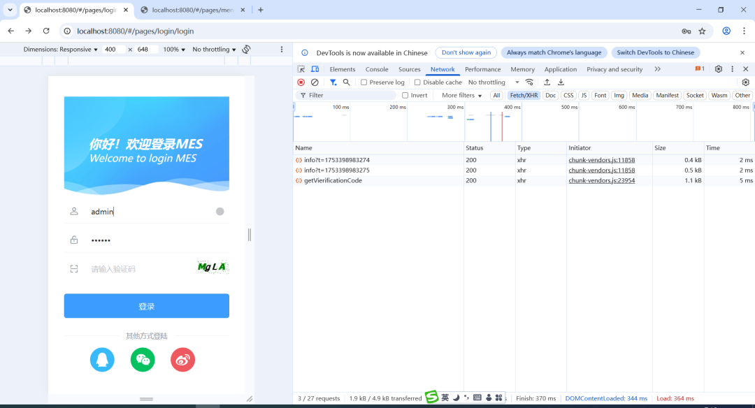Screen dimensions: 755x408
Task: Click the verification code input field
Action: pyautogui.click(x=140, y=269)
